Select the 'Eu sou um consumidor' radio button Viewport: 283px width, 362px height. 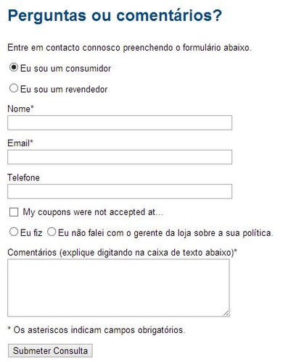point(14,67)
